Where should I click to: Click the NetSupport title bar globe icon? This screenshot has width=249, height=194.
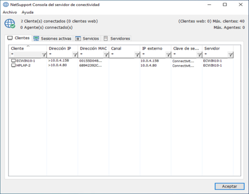(6, 4)
